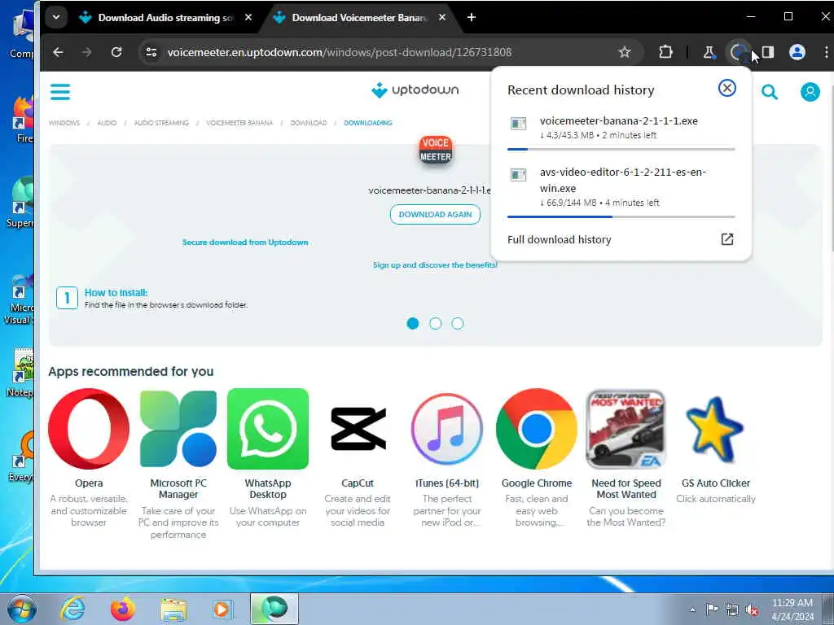The width and height of the screenshot is (834, 625).
Task: Open the iTunes (64-bit) app icon
Action: point(447,428)
